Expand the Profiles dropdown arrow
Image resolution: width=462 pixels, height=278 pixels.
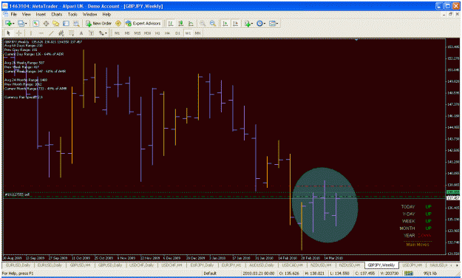tap(26, 24)
